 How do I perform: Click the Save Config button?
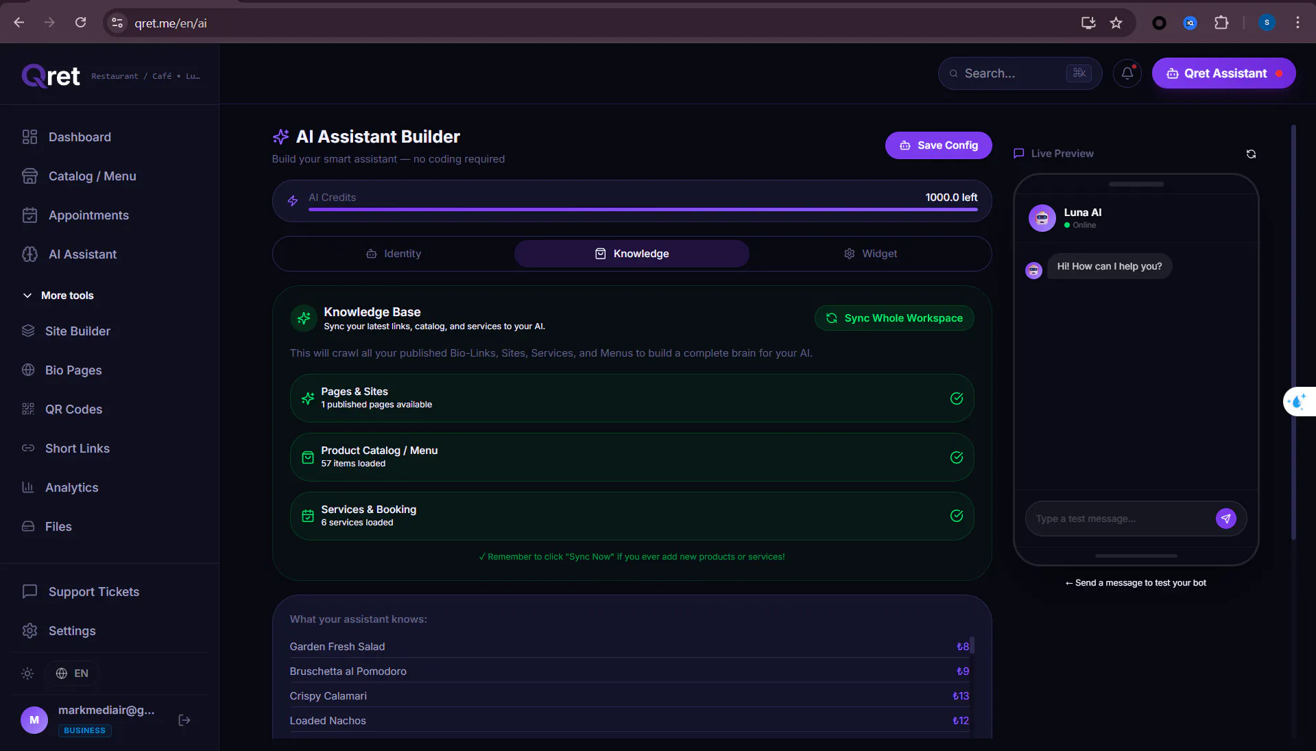tap(938, 145)
